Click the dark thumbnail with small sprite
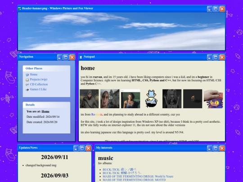The image size is (243, 182). click(193, 99)
